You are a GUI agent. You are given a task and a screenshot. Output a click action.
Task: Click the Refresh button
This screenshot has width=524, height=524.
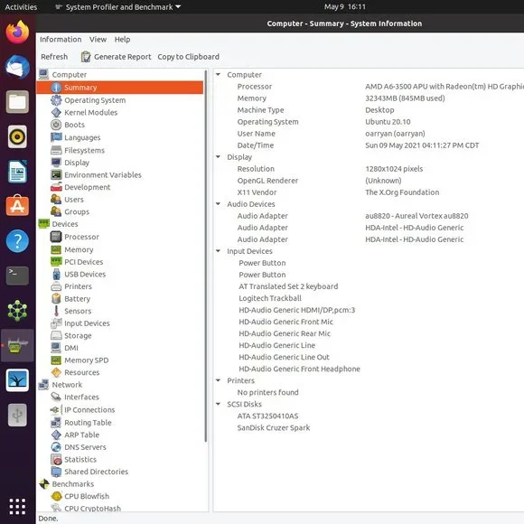(54, 57)
